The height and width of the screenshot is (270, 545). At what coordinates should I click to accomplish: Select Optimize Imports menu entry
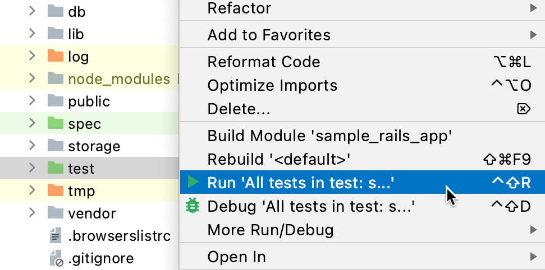362,86
